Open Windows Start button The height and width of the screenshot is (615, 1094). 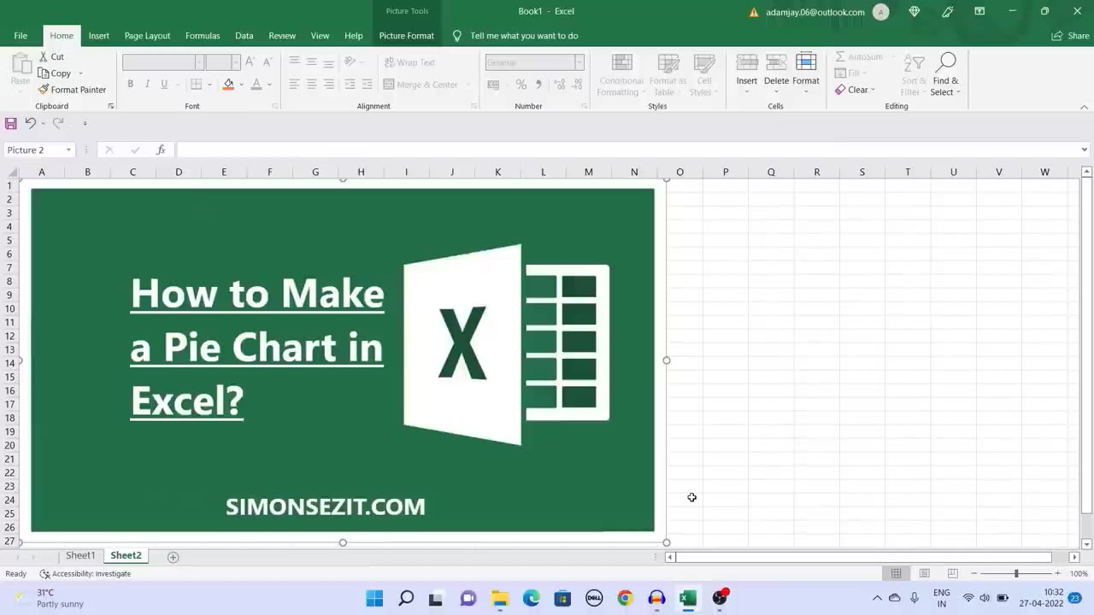374,598
